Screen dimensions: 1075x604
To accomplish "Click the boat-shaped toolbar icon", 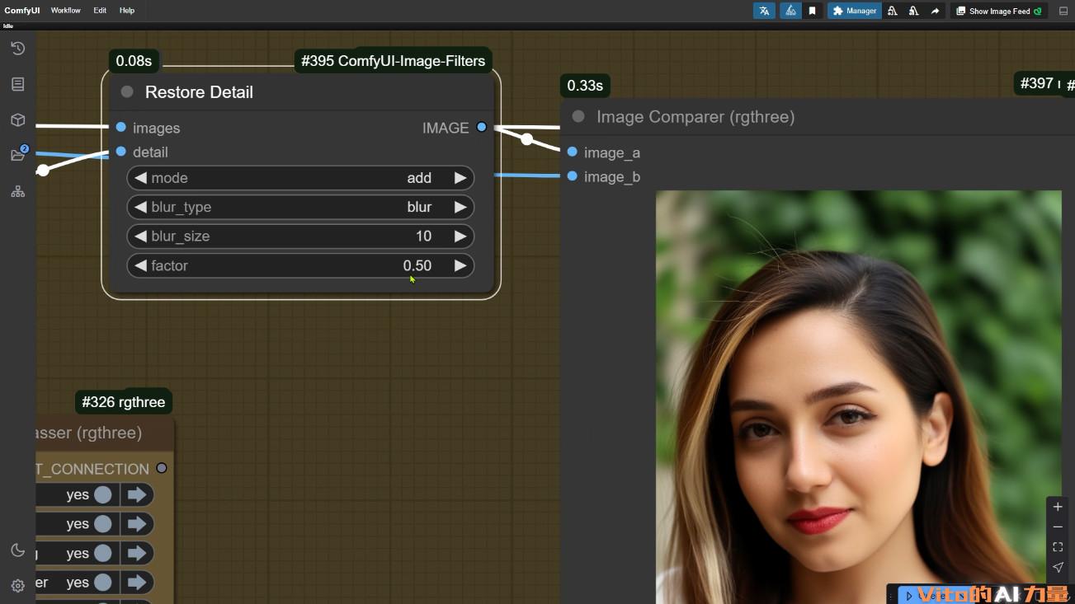I will pyautogui.click(x=790, y=11).
